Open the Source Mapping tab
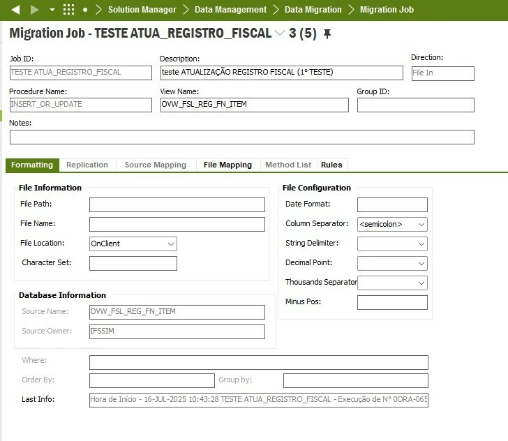Screen dimensions: 508x441 pyautogui.click(x=156, y=165)
